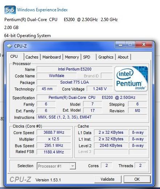Screen dimensions: 160x189
Task: Click the Core Voltage 1.248 V field
Action: click(x=100, y=89)
